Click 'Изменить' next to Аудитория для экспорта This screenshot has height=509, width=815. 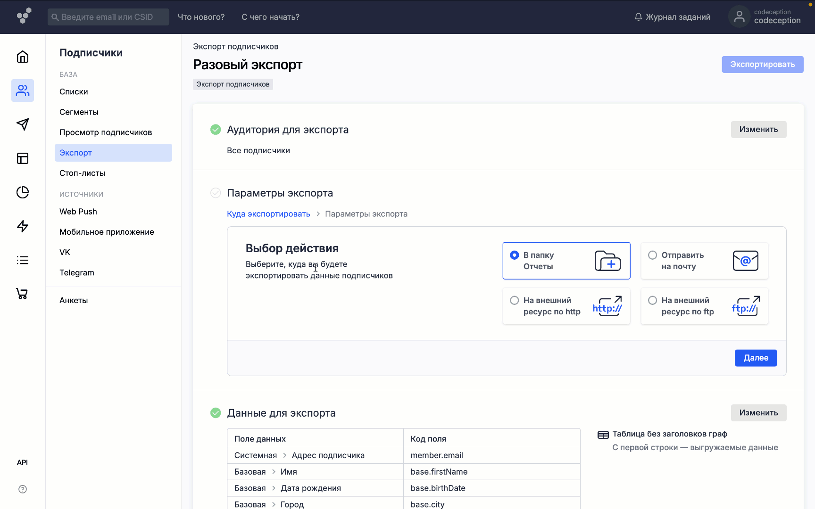point(758,130)
